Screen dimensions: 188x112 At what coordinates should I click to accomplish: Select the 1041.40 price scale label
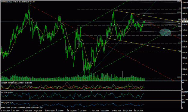pos(185,2)
